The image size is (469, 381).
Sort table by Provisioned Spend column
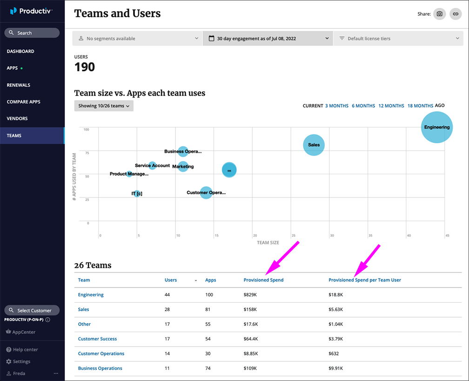[x=263, y=280]
